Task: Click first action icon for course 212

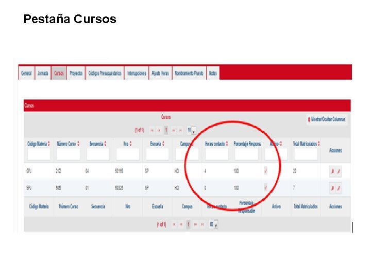Action: point(332,171)
